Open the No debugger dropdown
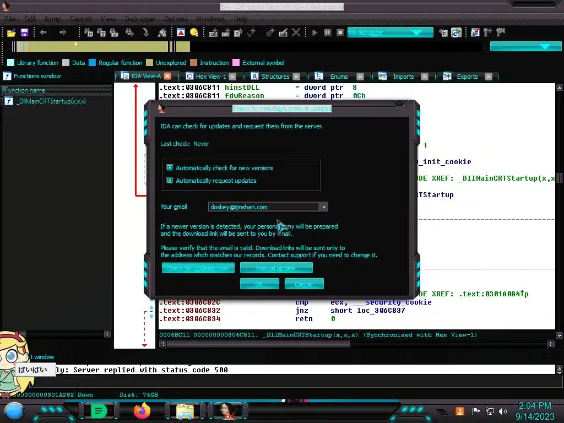 click(391, 32)
